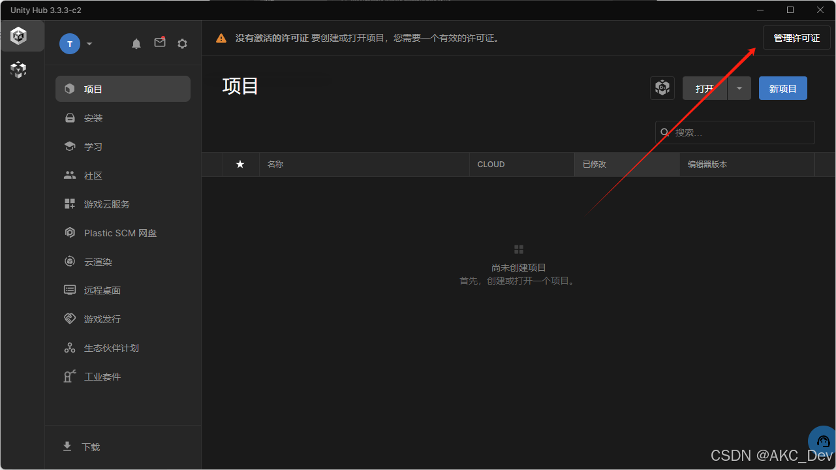This screenshot has width=836, height=470.
Task: Click into the 搜索 input field
Action: [735, 133]
